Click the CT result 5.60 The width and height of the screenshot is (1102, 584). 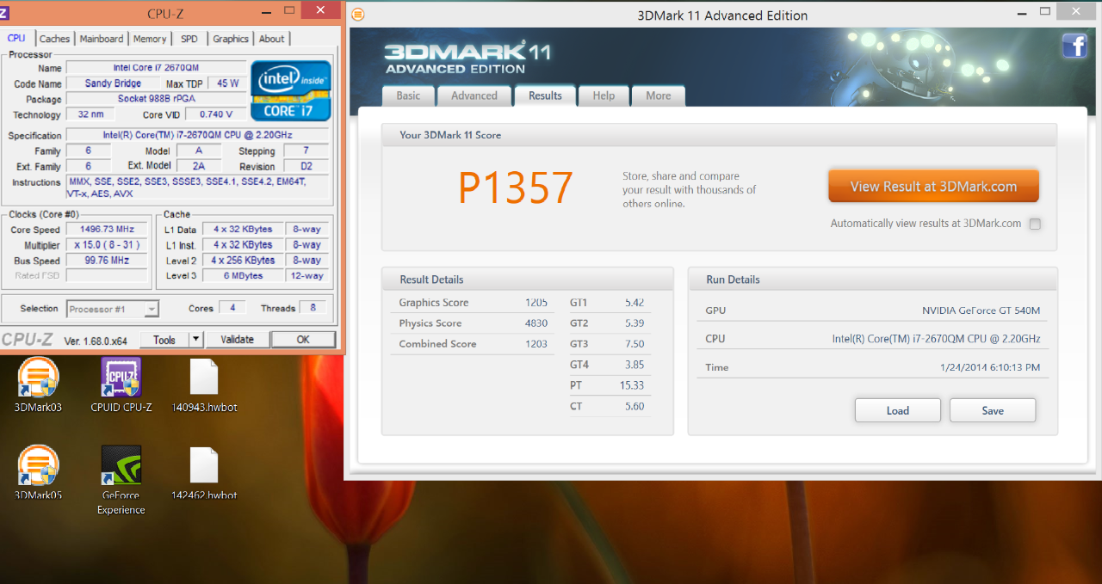[634, 406]
